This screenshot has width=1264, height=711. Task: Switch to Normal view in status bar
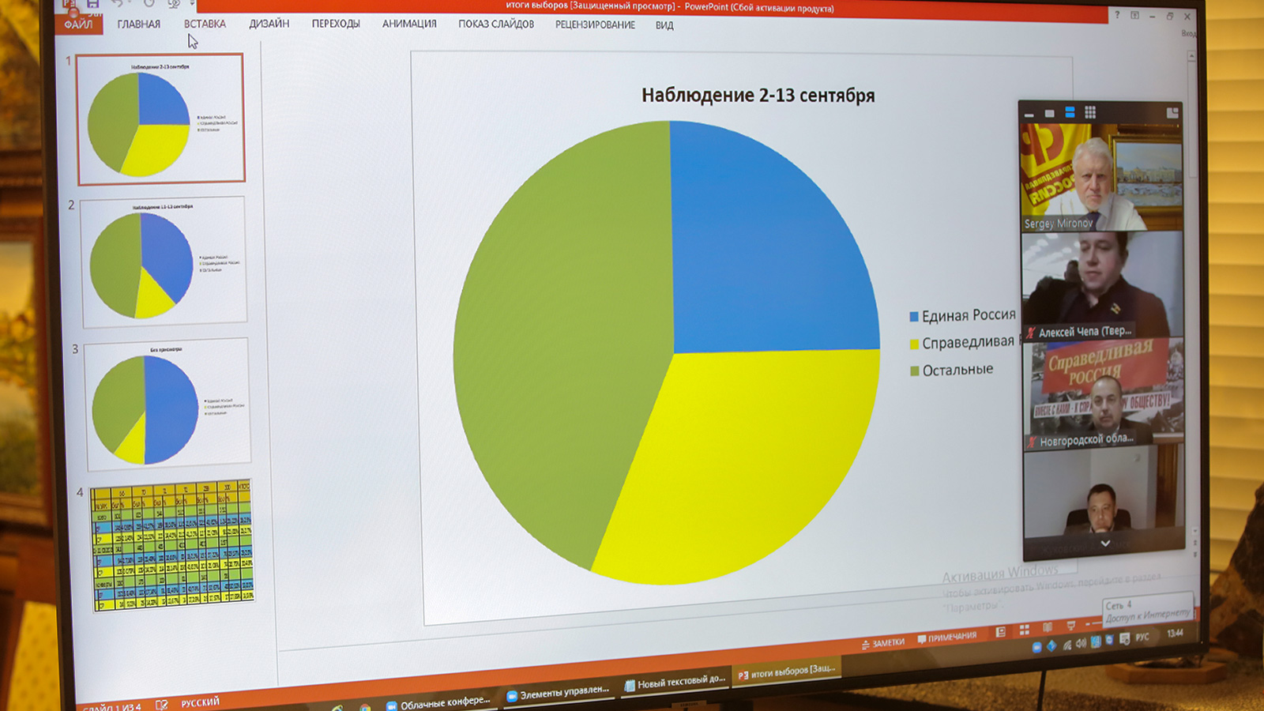tap(1000, 631)
